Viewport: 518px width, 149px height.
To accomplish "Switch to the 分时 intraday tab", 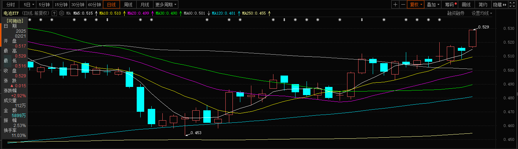I will [x=11, y=5].
